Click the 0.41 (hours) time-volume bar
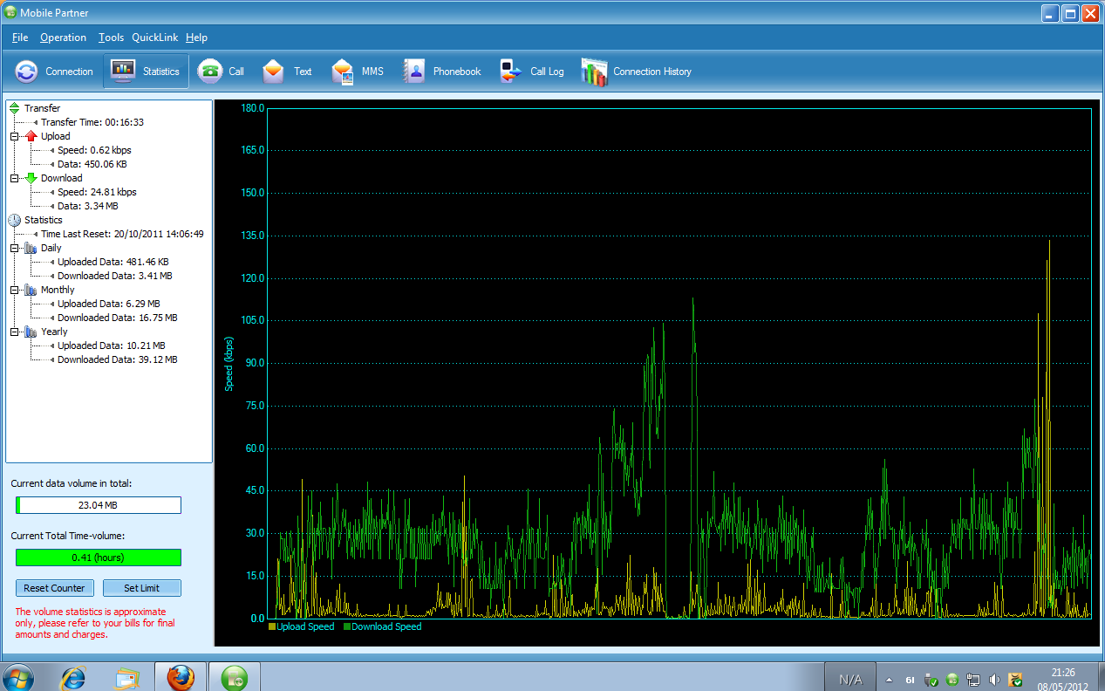This screenshot has height=691, width=1105. pos(99,558)
